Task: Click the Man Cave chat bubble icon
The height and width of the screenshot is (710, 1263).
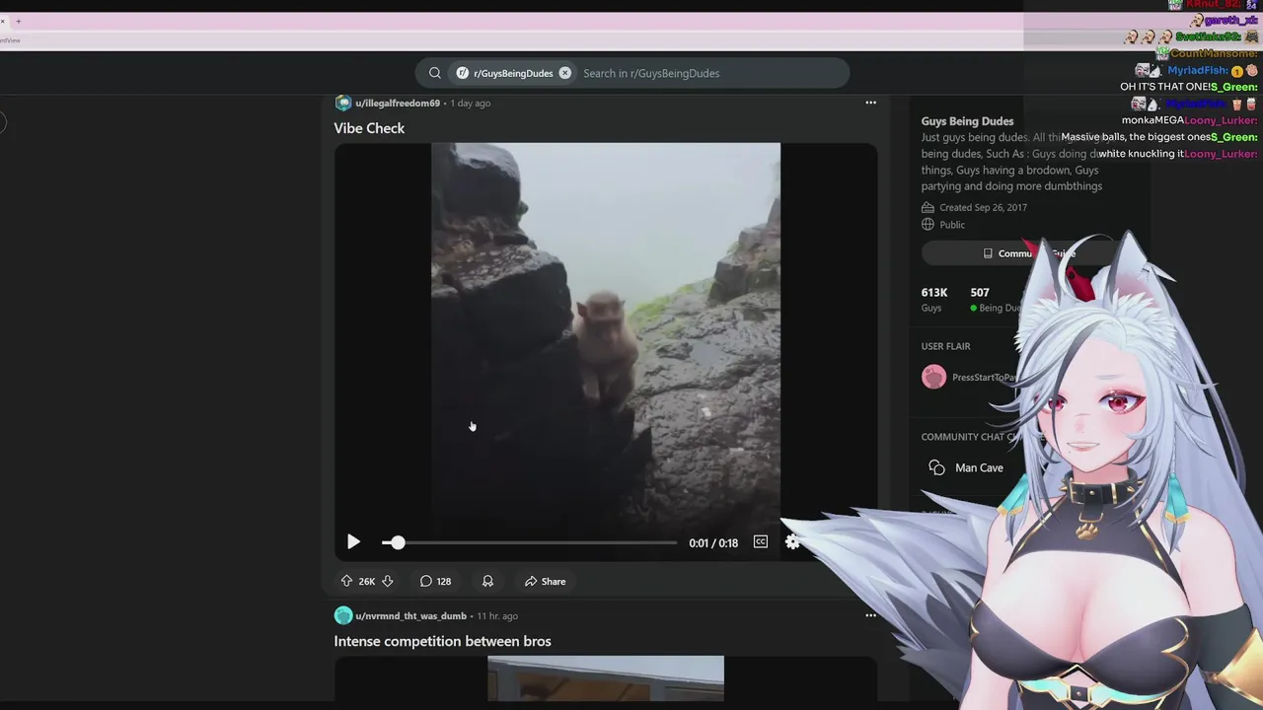Action: [x=936, y=467]
